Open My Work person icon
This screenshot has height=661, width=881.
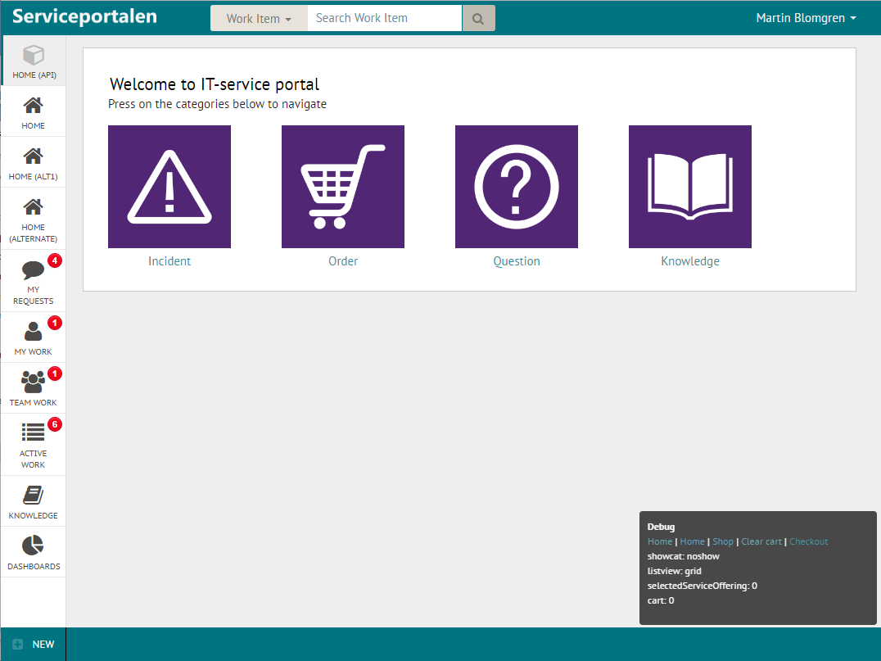pos(33,331)
